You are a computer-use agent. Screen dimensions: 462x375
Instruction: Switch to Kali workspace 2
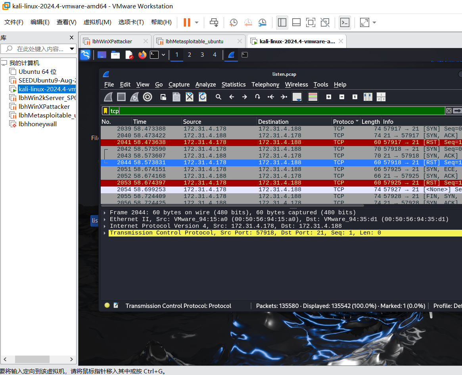190,55
